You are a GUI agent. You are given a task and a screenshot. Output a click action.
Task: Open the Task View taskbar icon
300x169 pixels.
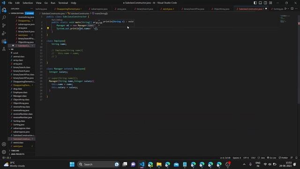coord(125,164)
